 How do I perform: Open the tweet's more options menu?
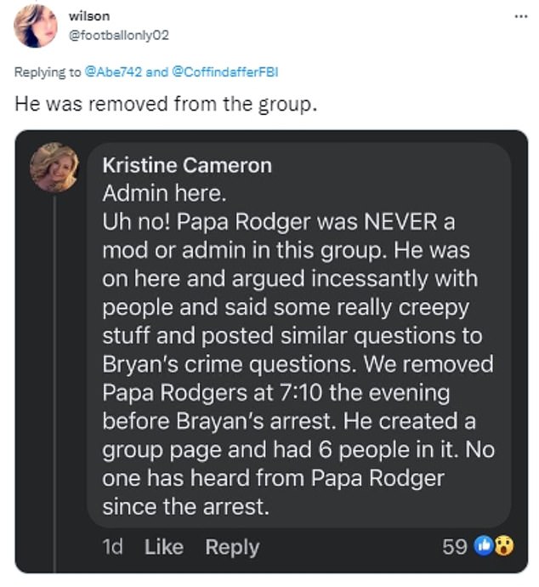click(519, 16)
